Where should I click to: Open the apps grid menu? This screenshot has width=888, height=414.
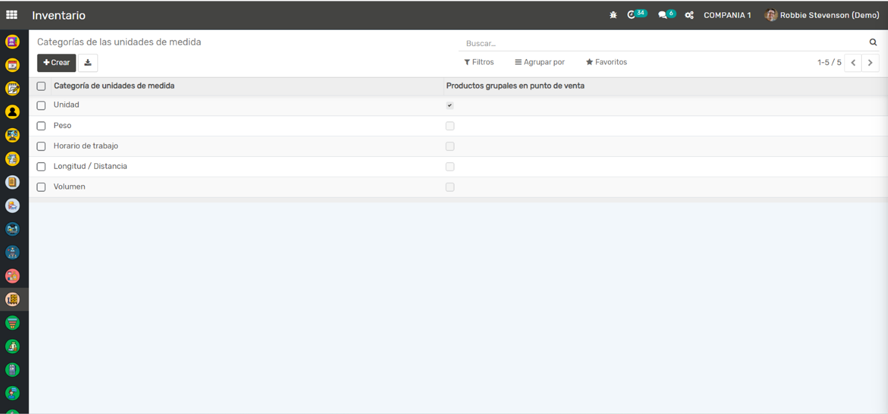tap(12, 15)
